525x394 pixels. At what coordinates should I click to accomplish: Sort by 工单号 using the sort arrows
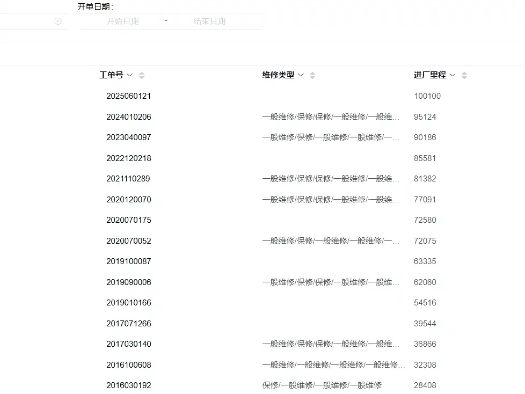[142, 75]
